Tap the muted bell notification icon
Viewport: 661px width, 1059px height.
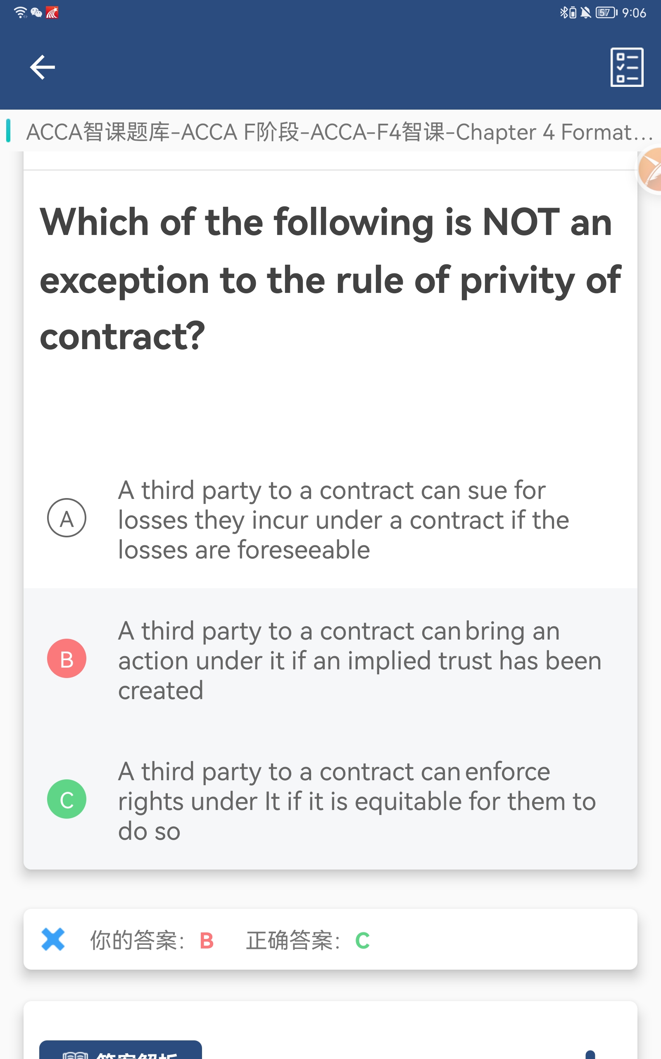pyautogui.click(x=586, y=13)
